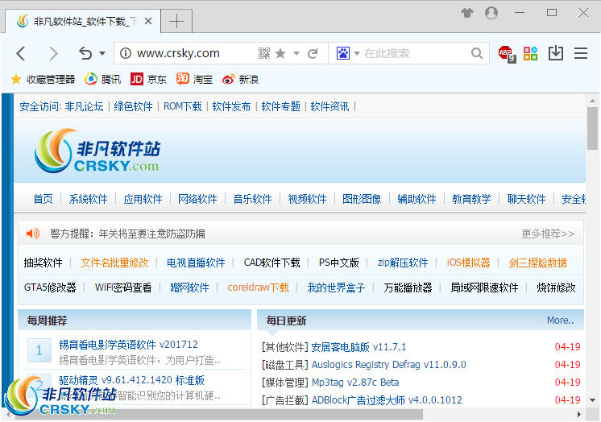Select 图形图像 navigation item
Image resolution: width=601 pixels, height=422 pixels.
[x=362, y=199]
